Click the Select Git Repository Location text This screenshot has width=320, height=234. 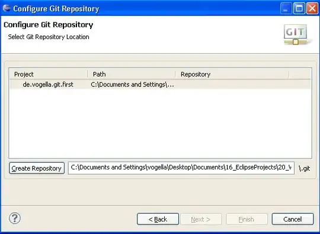click(x=49, y=37)
